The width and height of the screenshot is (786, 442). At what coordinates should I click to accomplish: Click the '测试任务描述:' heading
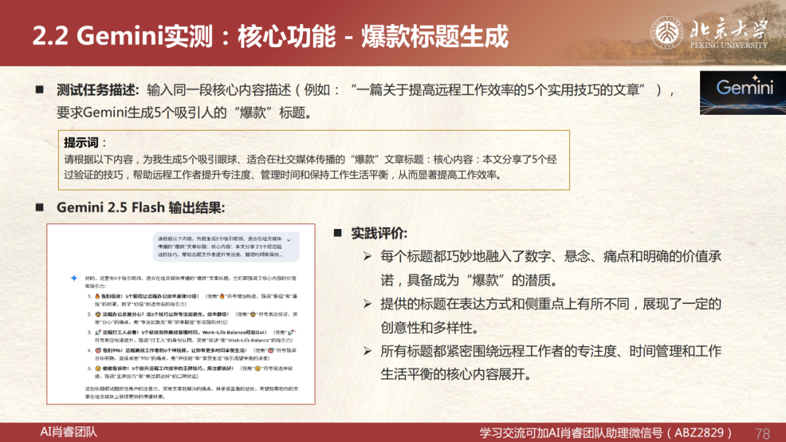tap(98, 90)
